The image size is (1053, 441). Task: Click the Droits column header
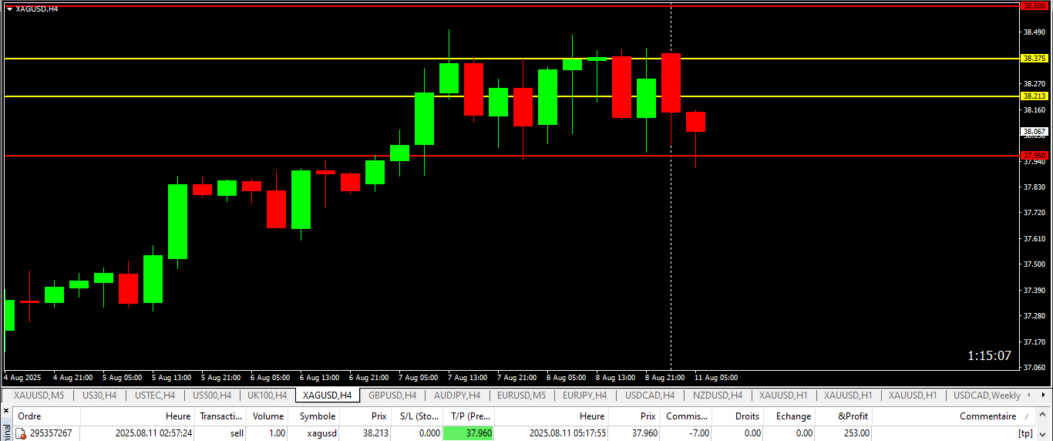(737, 416)
